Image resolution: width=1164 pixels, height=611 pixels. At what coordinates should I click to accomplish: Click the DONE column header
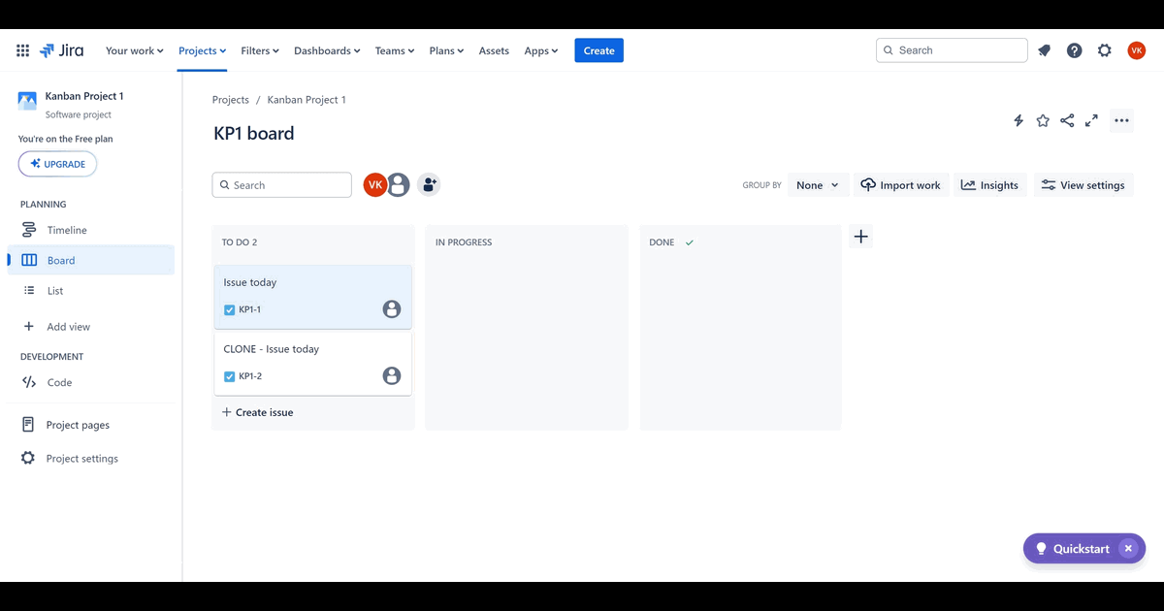pos(662,242)
